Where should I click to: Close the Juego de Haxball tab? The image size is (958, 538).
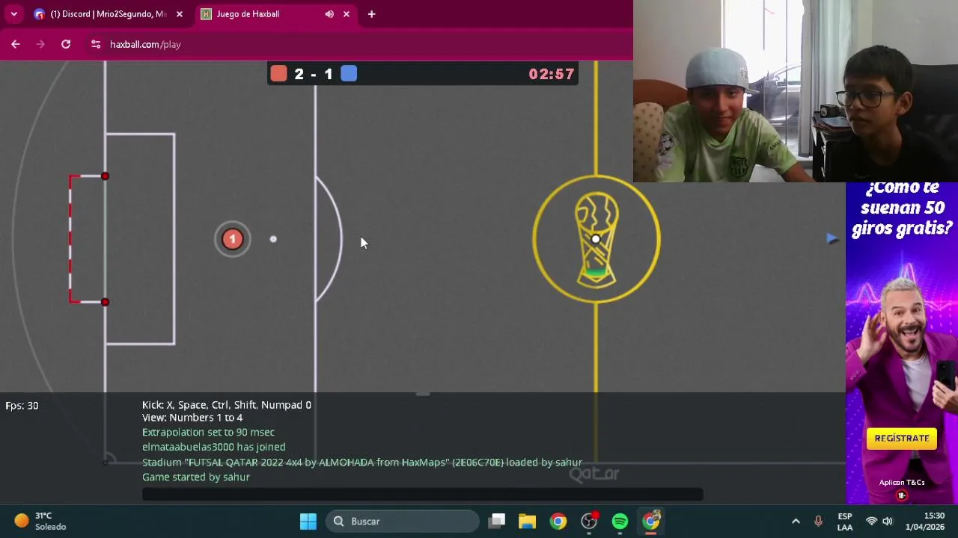[347, 14]
